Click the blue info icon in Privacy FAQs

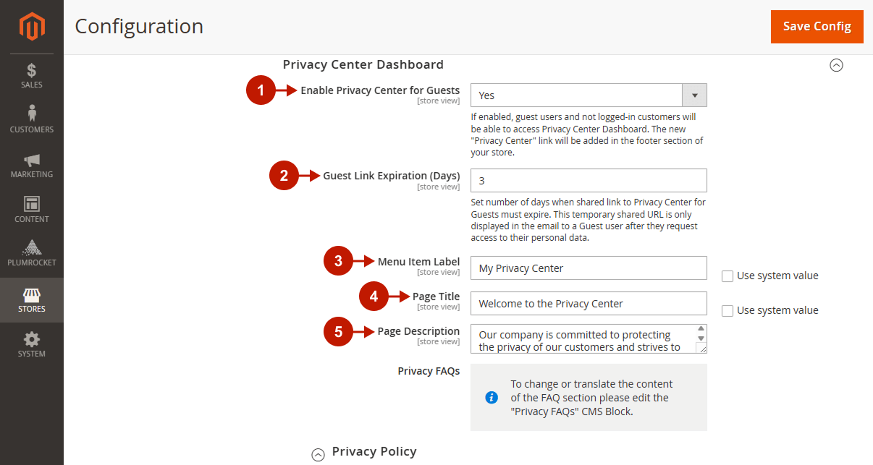click(492, 397)
